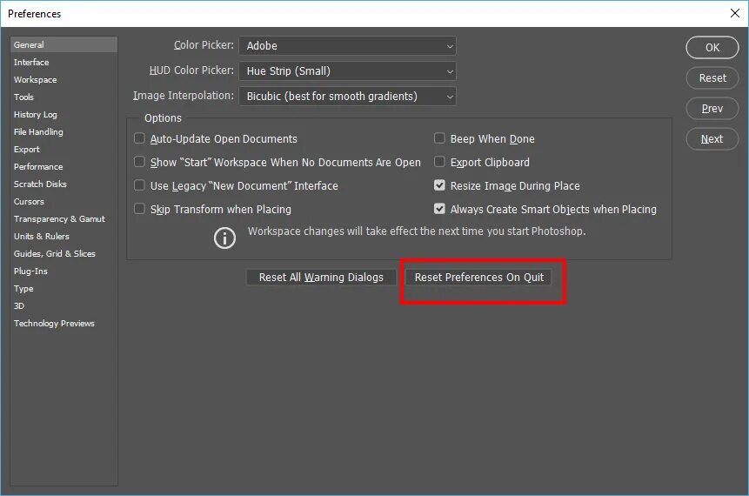Enable Use Legacy New Document Interface
The height and width of the screenshot is (496, 749).
(x=139, y=185)
